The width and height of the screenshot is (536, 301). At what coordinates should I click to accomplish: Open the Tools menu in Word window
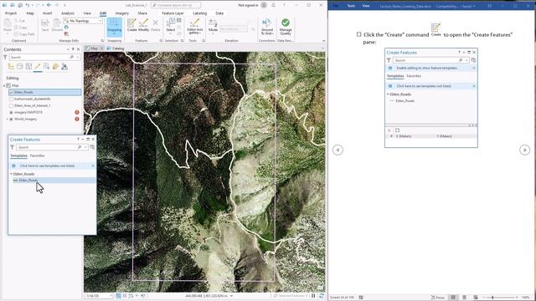coord(351,6)
